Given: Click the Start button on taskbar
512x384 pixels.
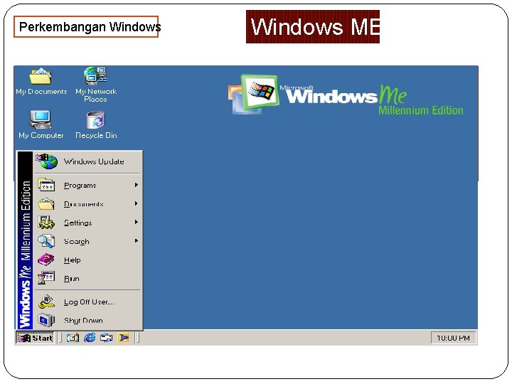Looking at the screenshot, I should pyautogui.click(x=35, y=338).
